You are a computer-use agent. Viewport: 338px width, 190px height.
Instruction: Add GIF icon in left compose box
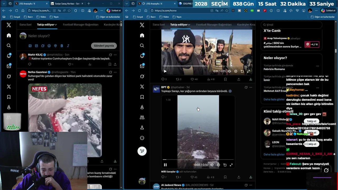click(36, 46)
